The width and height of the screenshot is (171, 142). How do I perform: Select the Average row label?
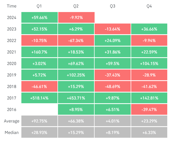pyautogui.click(x=12, y=121)
